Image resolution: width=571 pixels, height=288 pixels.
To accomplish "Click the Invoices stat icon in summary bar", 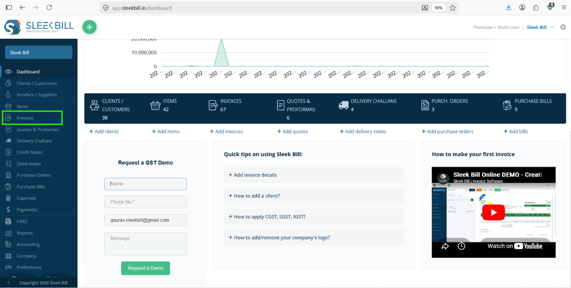I will click(213, 105).
